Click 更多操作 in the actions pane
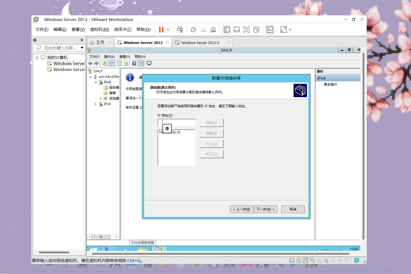The image size is (411, 274). pyautogui.click(x=330, y=85)
